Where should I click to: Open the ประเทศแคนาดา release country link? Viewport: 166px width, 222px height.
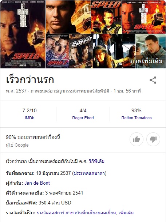coord(89,173)
